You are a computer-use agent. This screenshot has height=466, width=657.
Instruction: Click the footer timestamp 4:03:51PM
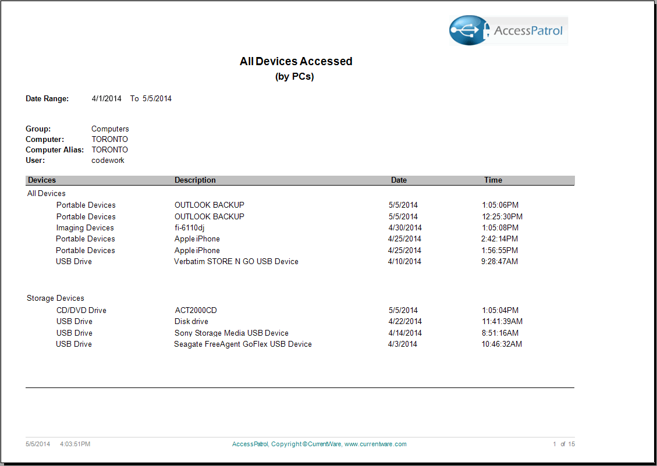click(x=75, y=444)
